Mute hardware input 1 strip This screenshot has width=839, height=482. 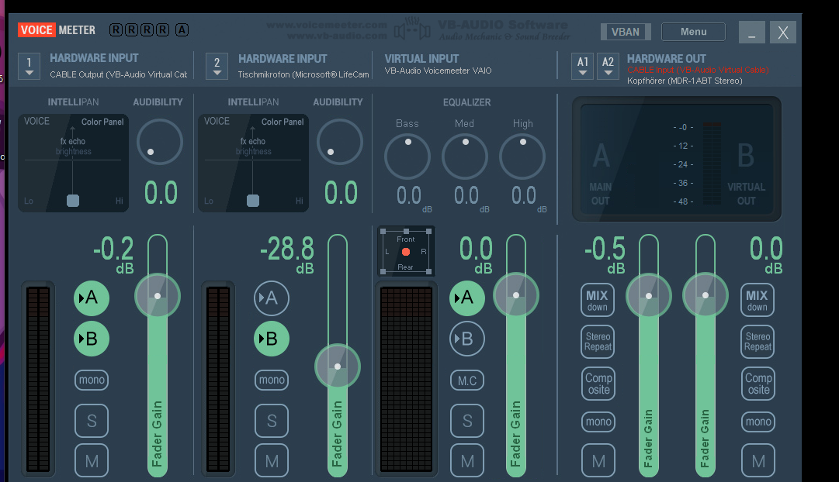(92, 460)
